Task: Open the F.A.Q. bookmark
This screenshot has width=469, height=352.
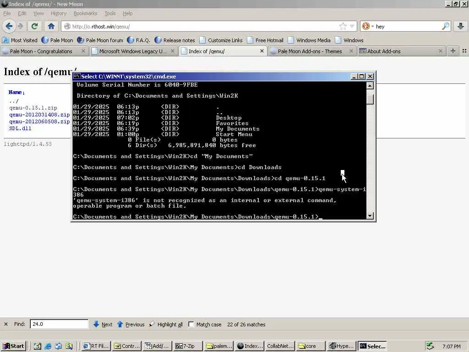Action: tap(139, 40)
